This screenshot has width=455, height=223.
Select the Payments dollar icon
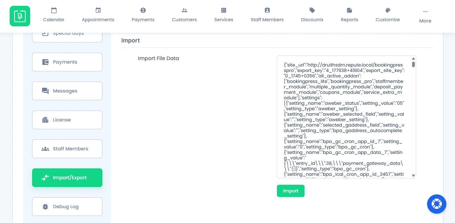pos(143,10)
